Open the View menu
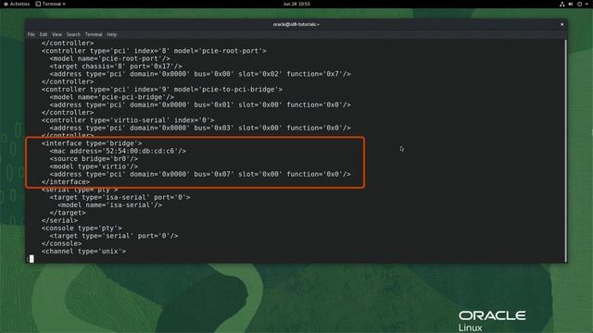The image size is (593, 333). click(x=57, y=34)
